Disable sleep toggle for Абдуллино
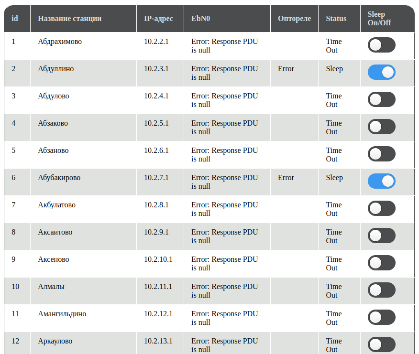The height and width of the screenshot is (354, 419). point(381,72)
